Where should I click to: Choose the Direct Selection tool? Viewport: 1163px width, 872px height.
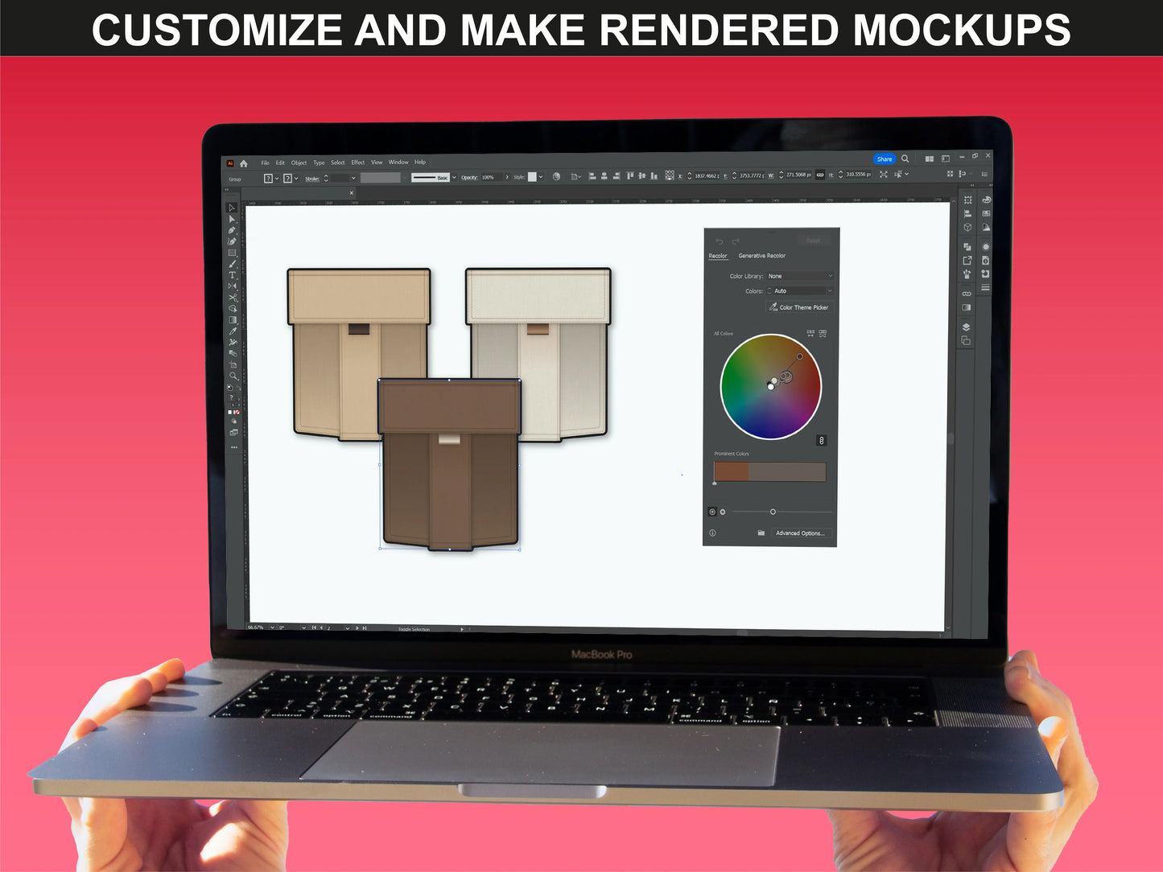232,219
